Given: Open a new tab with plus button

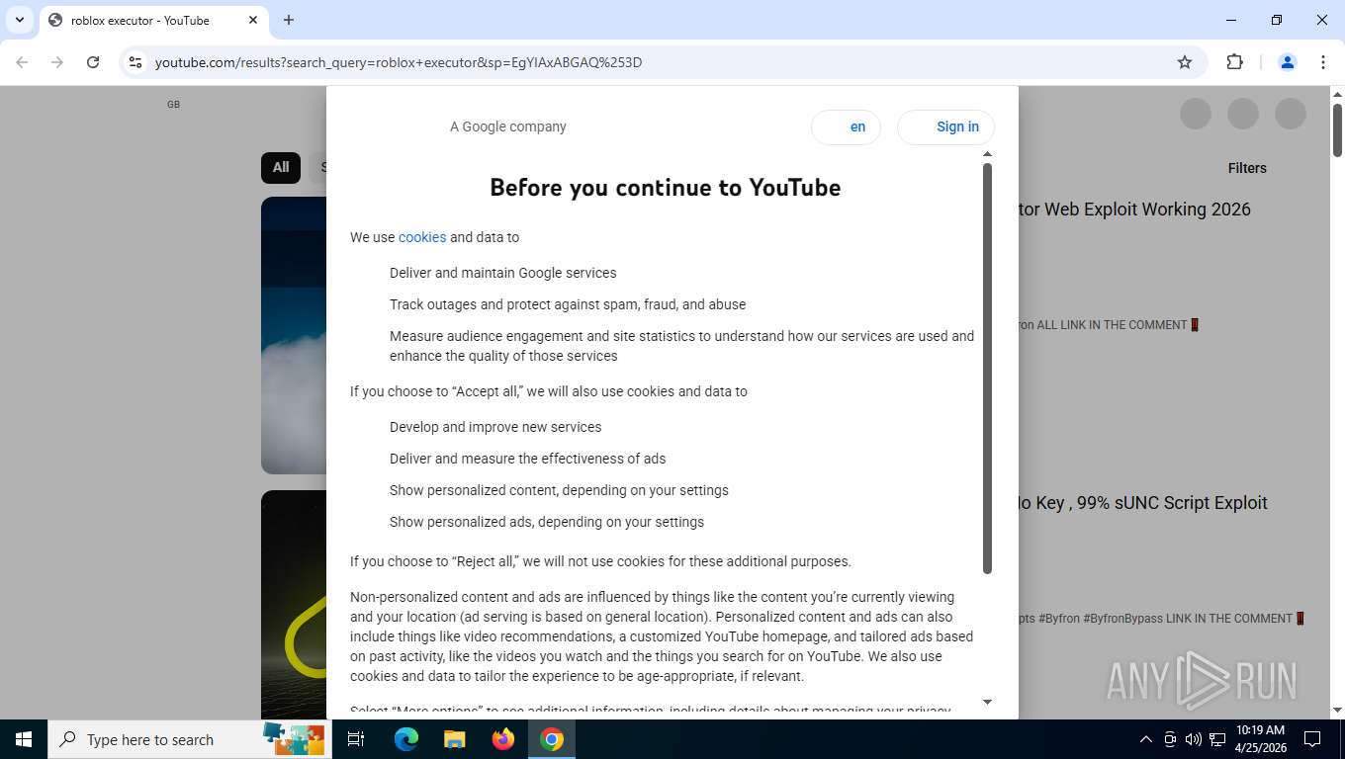Looking at the screenshot, I should (x=289, y=20).
